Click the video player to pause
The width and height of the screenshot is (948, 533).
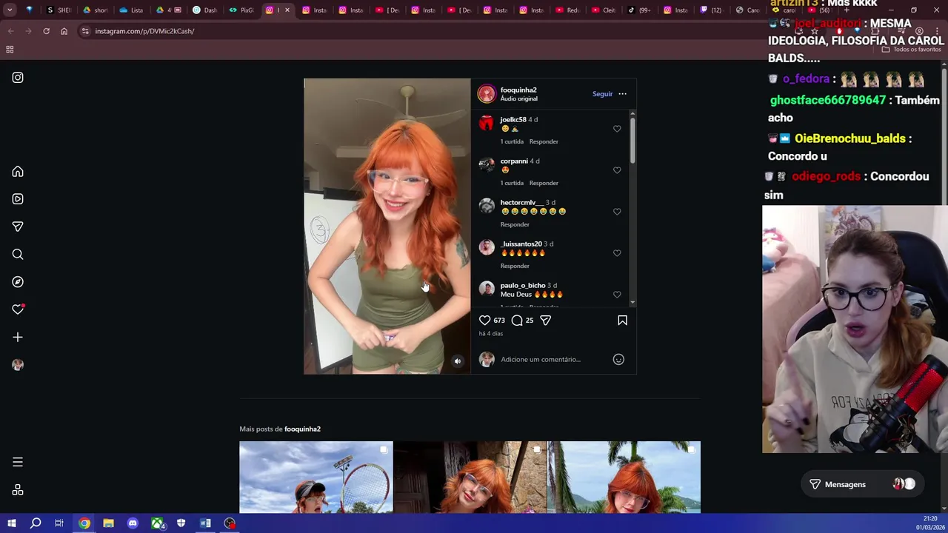[x=387, y=226]
